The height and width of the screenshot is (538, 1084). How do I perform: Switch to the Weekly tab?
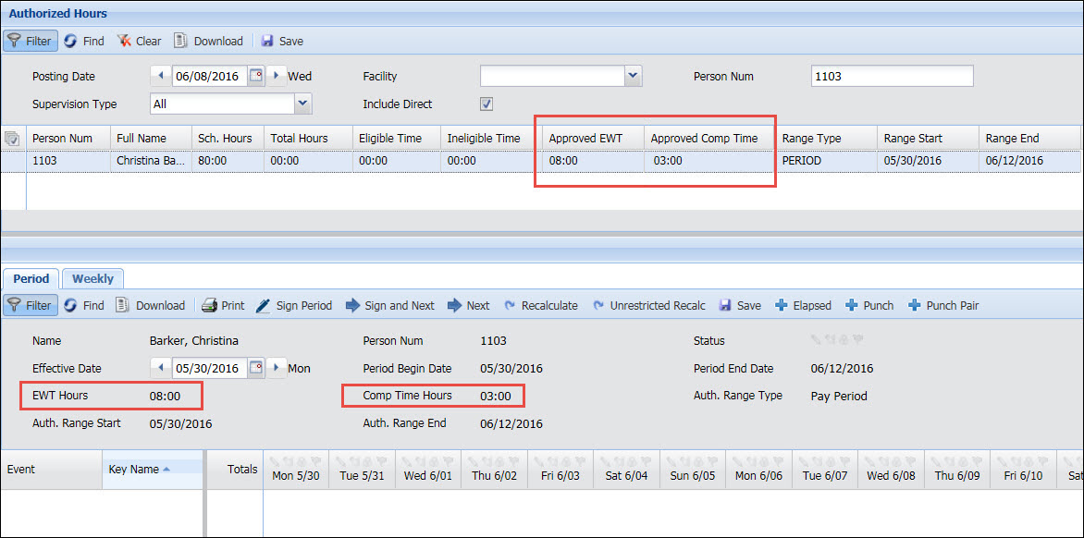[x=92, y=278]
